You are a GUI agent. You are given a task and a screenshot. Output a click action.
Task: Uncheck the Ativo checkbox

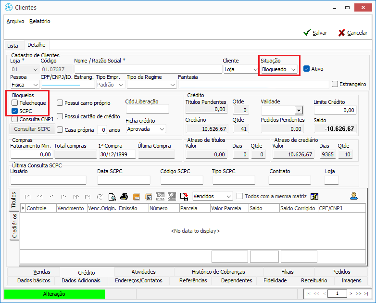coord(306,69)
